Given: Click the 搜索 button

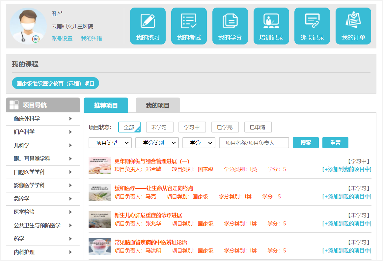Looking at the screenshot, I should (x=306, y=143).
